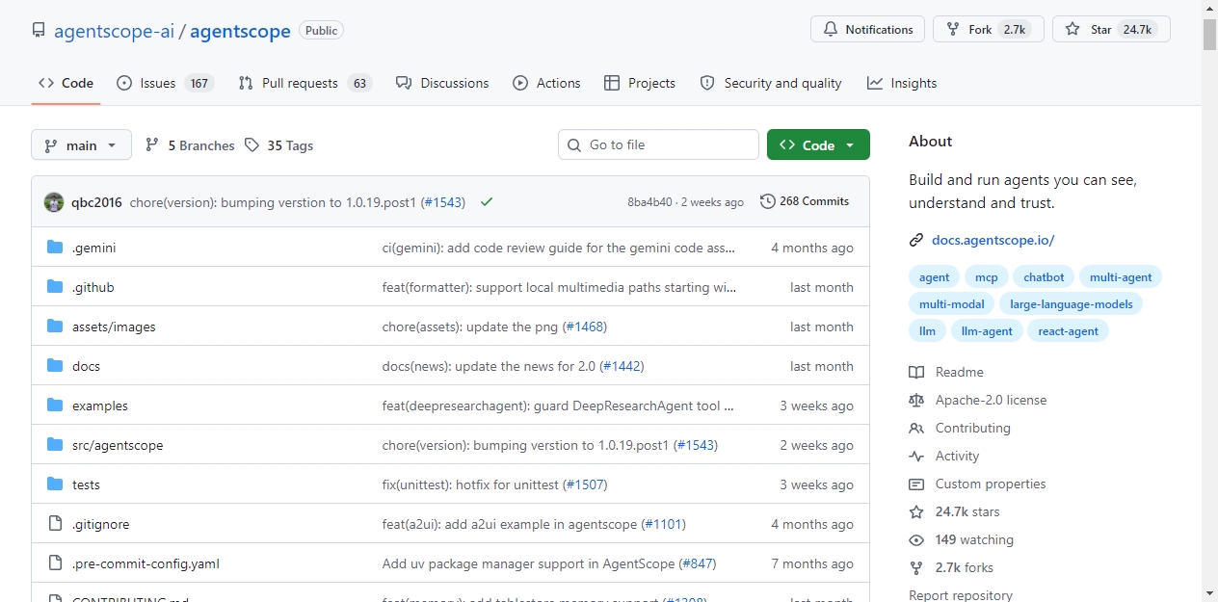This screenshot has height=602, width=1218.
Task: Click the star icon next to 24.7k stars
Action: pos(916,512)
